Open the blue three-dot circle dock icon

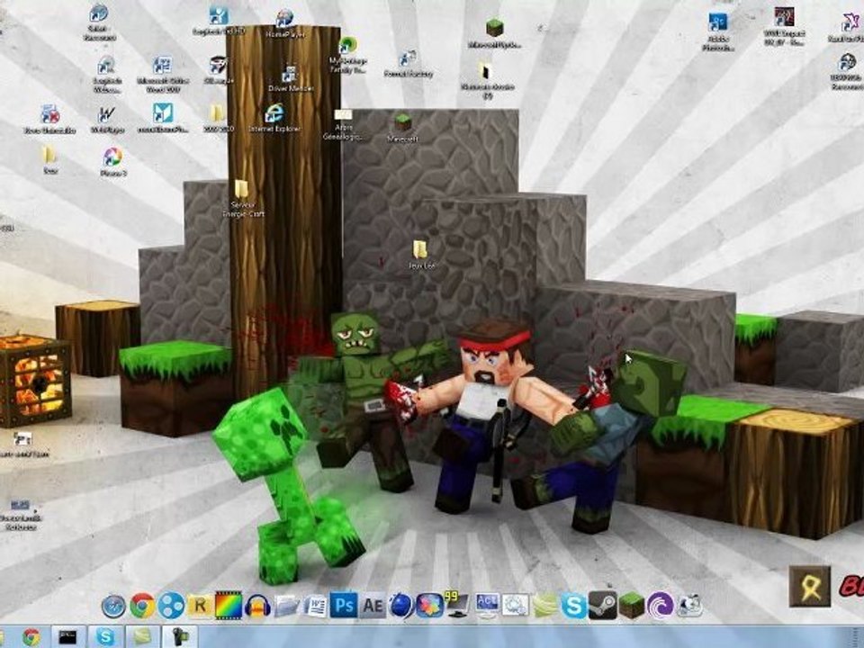click(x=171, y=606)
